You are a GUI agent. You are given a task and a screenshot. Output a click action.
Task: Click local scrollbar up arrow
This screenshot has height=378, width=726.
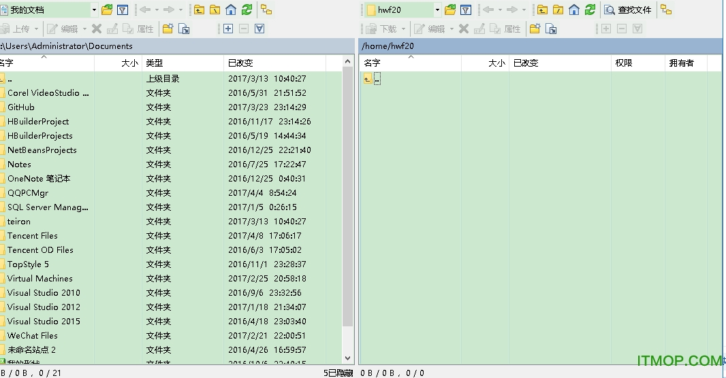(x=348, y=61)
